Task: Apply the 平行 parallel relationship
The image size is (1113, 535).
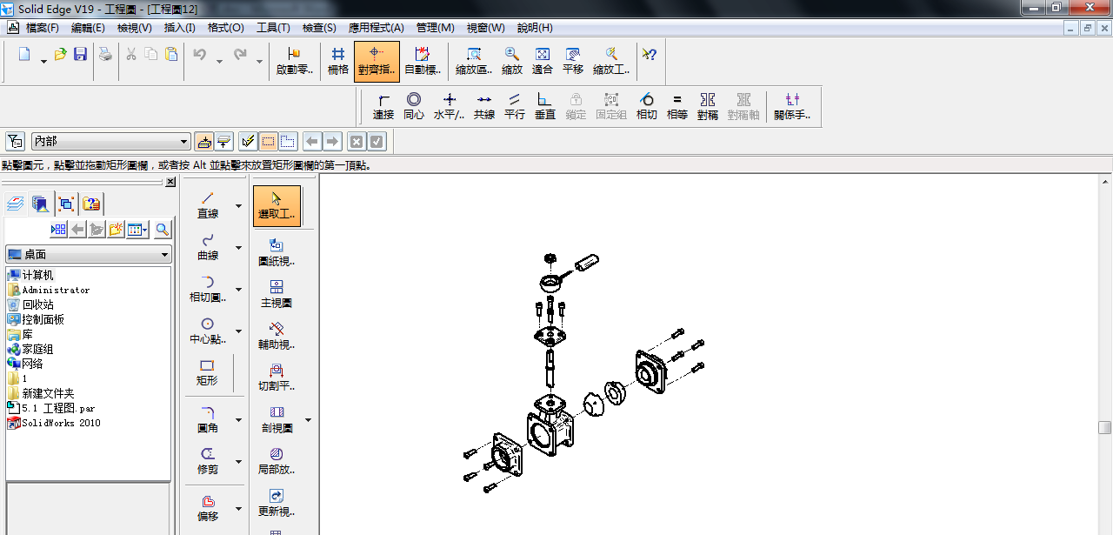Action: [515, 106]
